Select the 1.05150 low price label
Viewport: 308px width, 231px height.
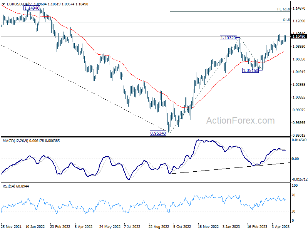click(251, 70)
